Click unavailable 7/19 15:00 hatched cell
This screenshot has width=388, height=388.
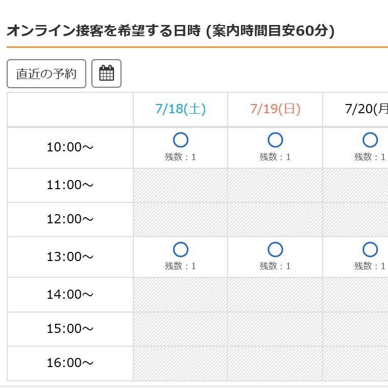point(275,329)
